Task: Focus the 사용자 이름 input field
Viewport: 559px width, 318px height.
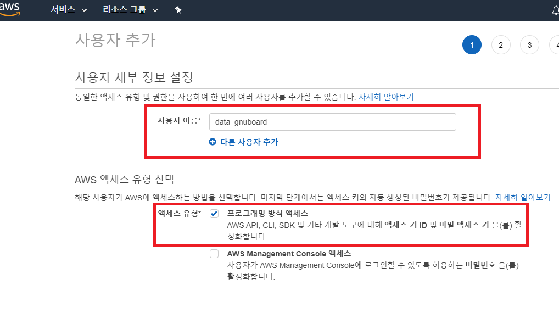Action: pyautogui.click(x=333, y=122)
